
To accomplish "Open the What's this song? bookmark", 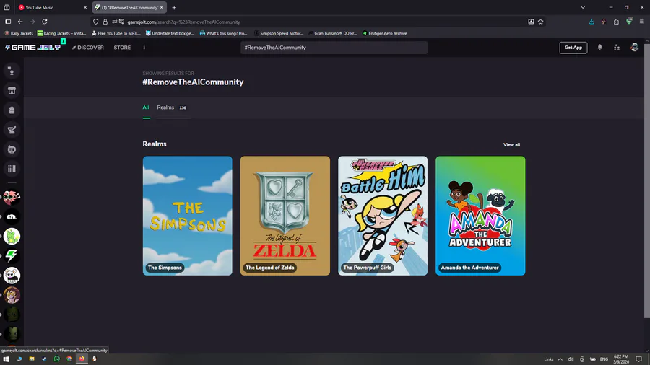I will 223,33.
